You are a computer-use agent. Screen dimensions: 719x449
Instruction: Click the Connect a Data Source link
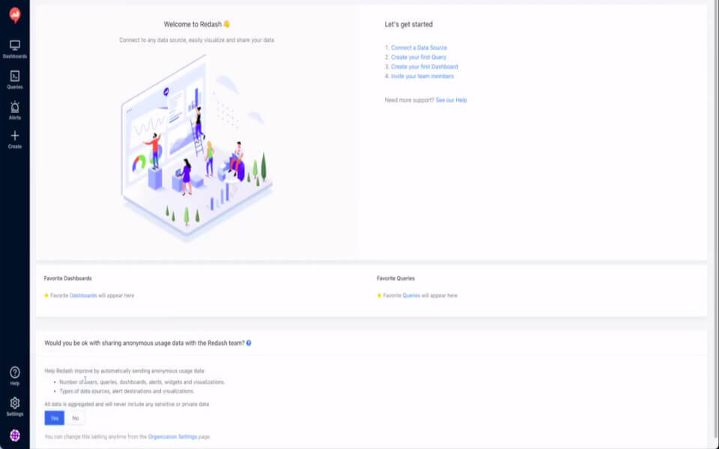click(419, 48)
